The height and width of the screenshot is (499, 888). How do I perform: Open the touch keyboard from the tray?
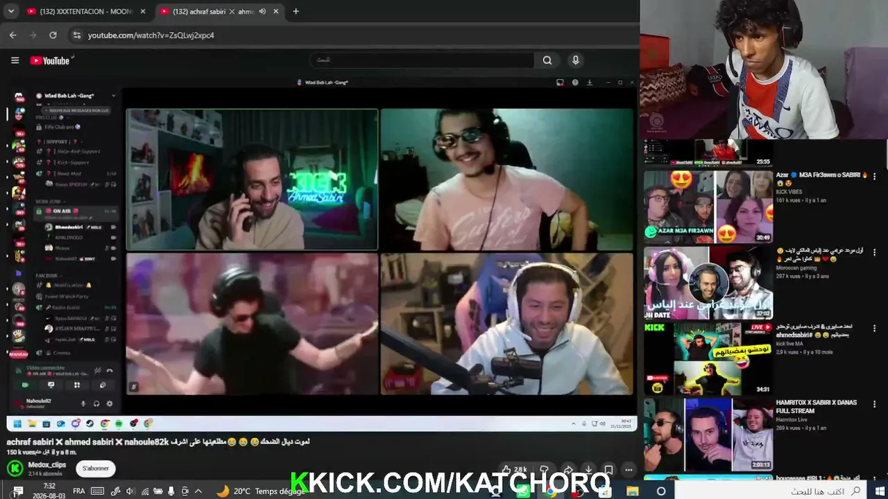98,491
